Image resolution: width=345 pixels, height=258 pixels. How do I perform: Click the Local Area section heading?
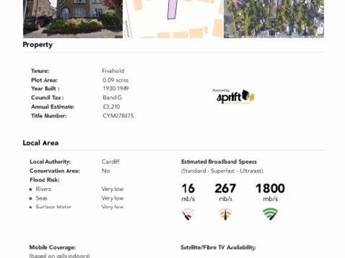pos(40,143)
